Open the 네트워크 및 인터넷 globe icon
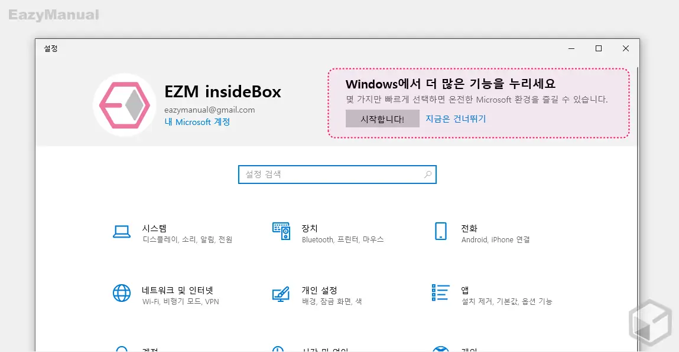Image resolution: width=679 pixels, height=352 pixels. tap(122, 293)
